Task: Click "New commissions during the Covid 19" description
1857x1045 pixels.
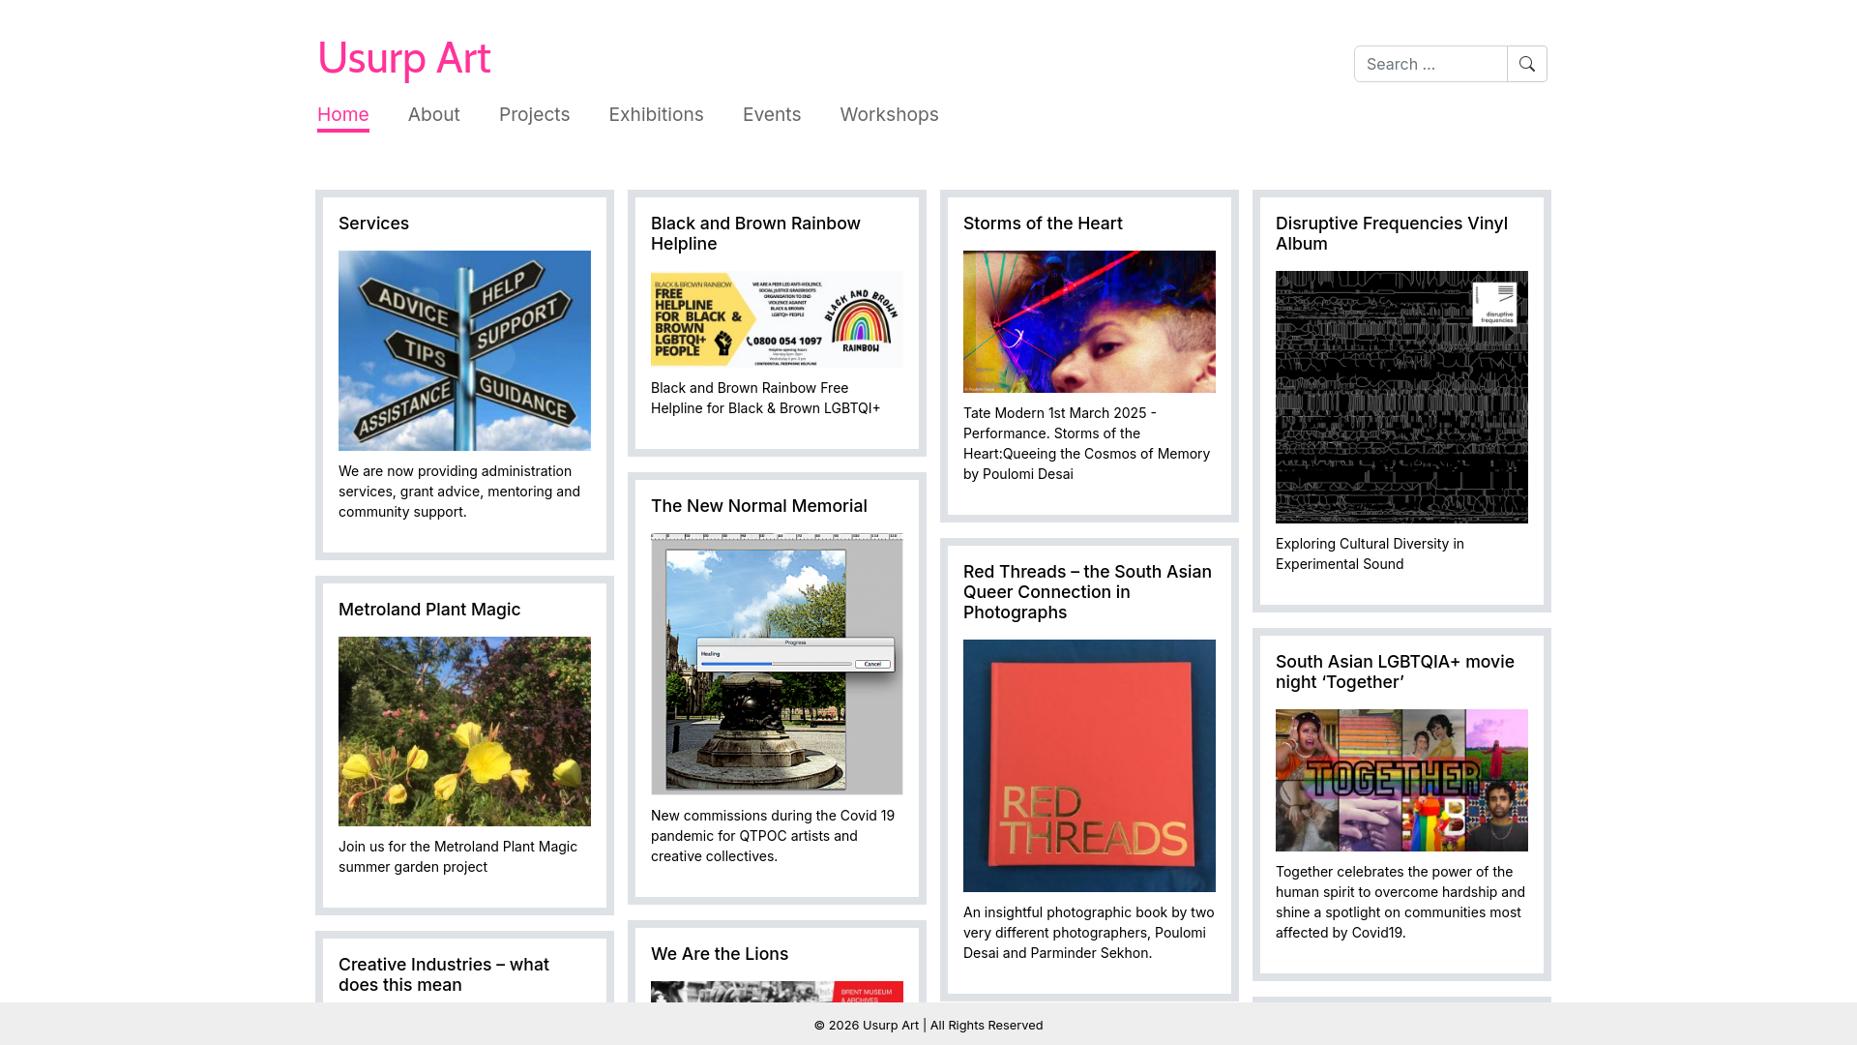Action: [x=773, y=836]
